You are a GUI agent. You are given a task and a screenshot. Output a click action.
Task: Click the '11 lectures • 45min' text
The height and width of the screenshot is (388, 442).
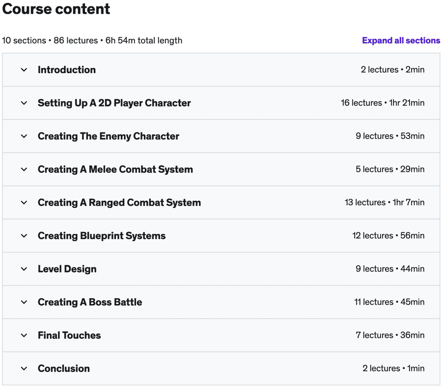coord(389,302)
